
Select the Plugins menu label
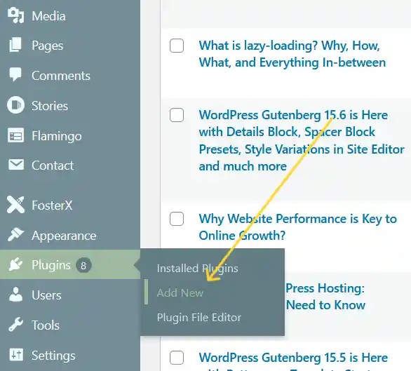pos(51,265)
